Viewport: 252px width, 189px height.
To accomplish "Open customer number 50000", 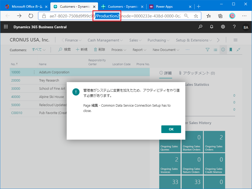I will pyautogui.click(x=16, y=105).
